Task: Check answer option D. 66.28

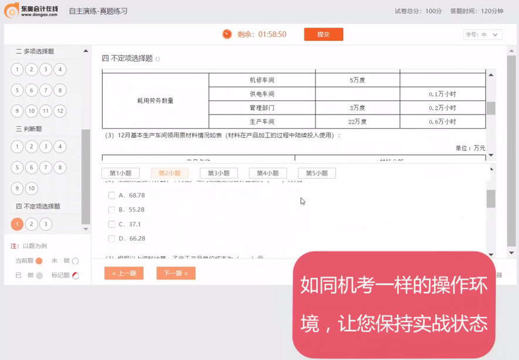Action: point(111,238)
